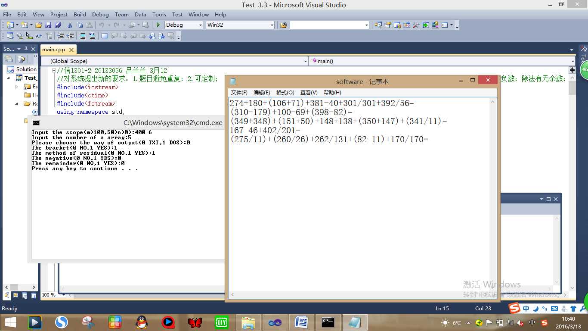Open the Solution Explorer panel options arrow

tap(19, 49)
